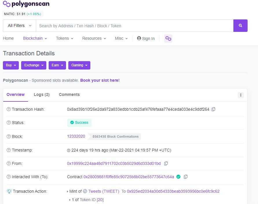Screen dimensions: 258x204
Task: Click the Polygon network icon button
Action: tap(168, 39)
